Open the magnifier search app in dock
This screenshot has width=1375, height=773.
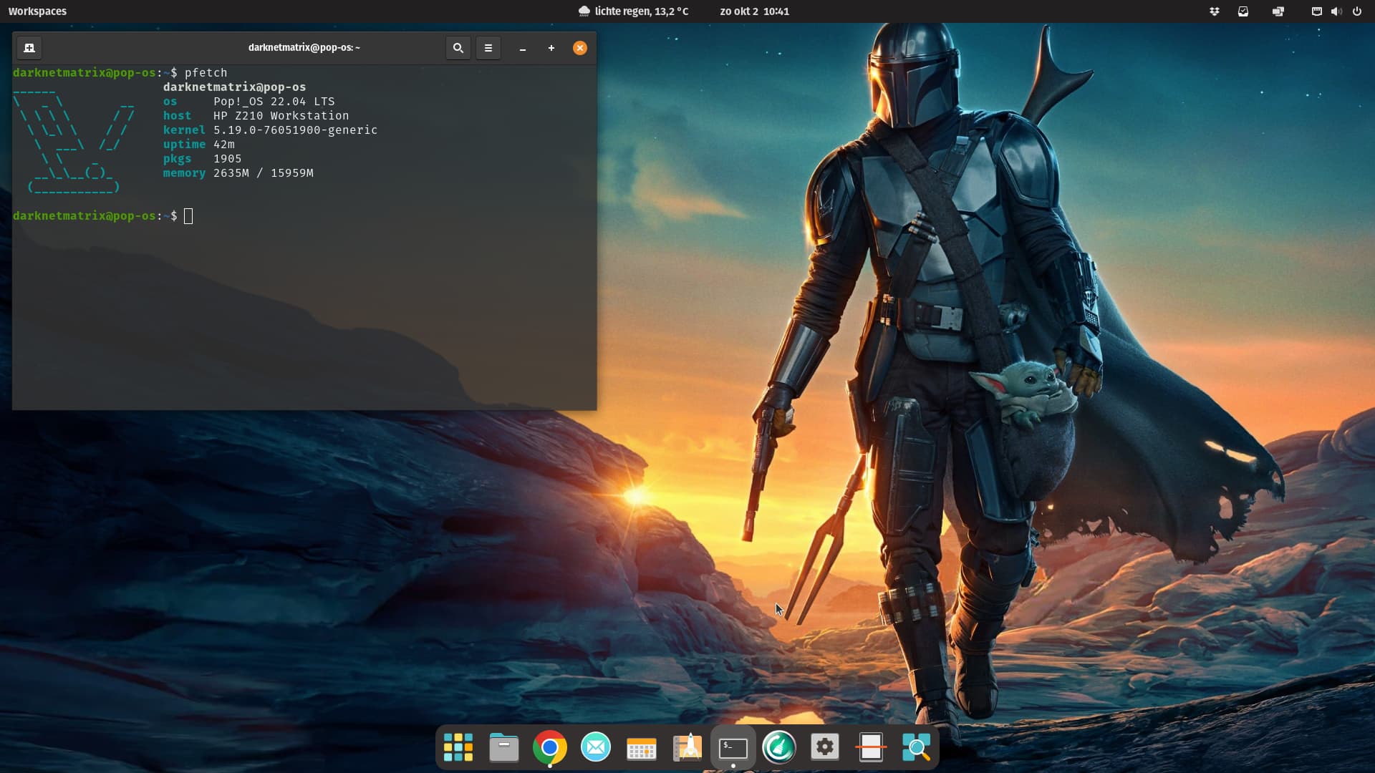pyautogui.click(x=917, y=747)
